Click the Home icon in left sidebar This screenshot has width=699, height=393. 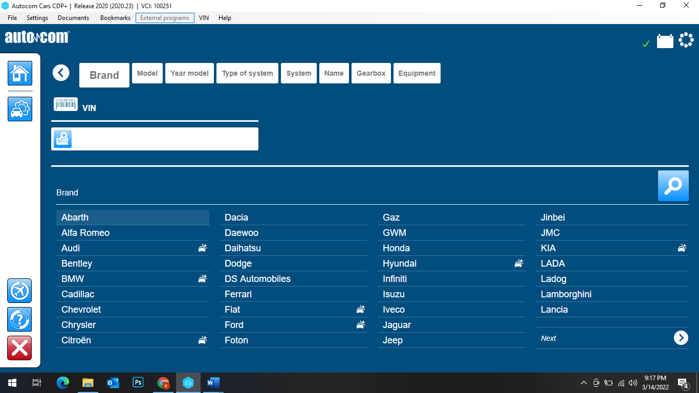click(x=20, y=73)
